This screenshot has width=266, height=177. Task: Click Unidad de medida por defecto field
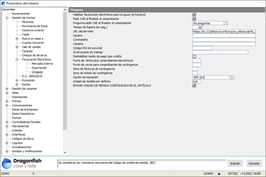(197, 81)
